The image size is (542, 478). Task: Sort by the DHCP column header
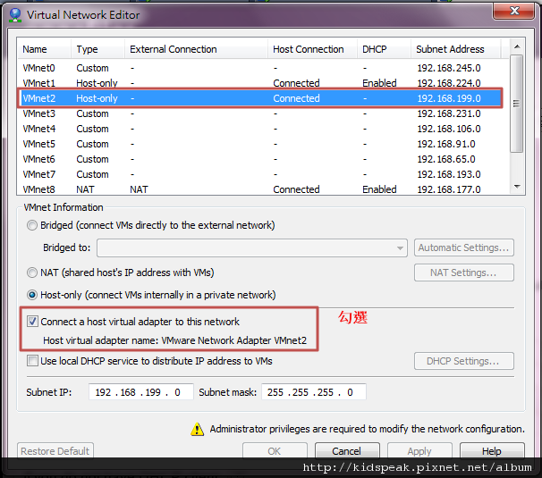click(x=385, y=49)
